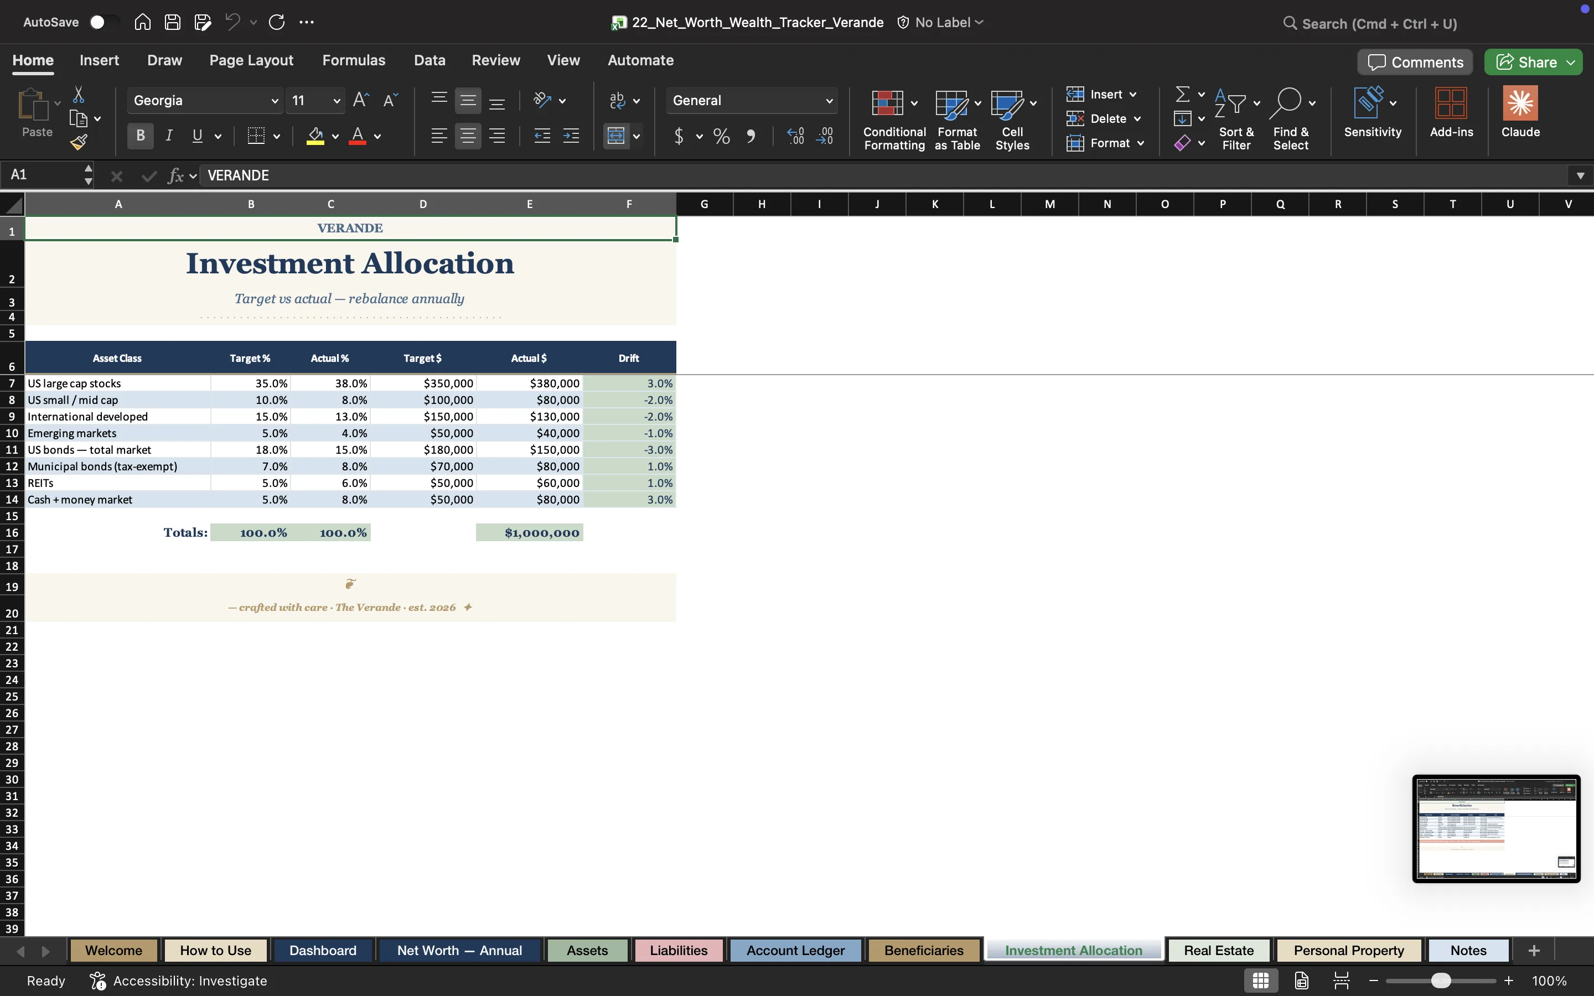Click the Insert Function fx icon
The height and width of the screenshot is (996, 1594).
click(176, 176)
